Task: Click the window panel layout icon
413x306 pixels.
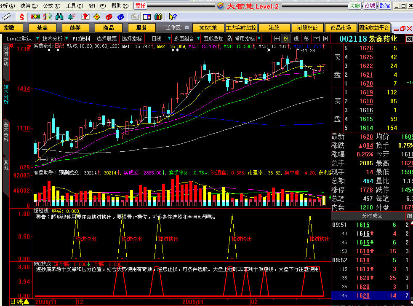Action: click(147, 17)
